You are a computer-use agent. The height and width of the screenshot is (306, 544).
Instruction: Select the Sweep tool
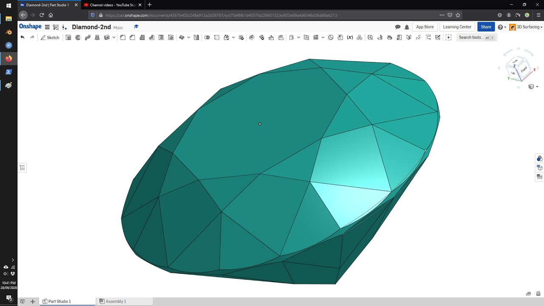pos(88,37)
